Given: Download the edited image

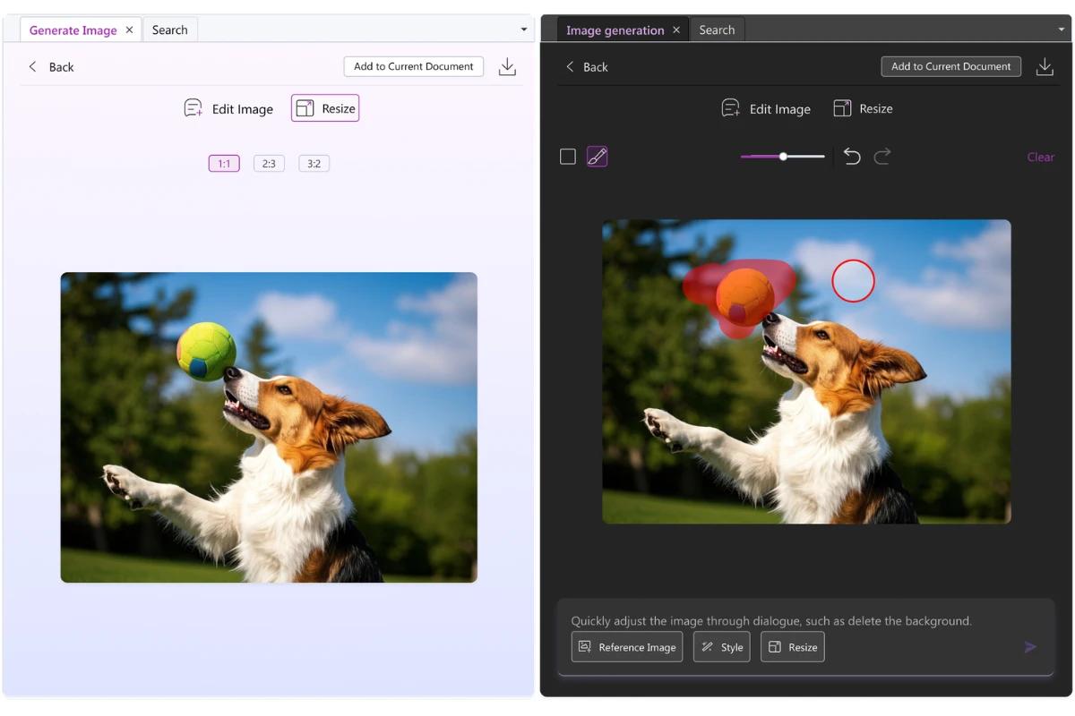Looking at the screenshot, I should pos(1045,65).
